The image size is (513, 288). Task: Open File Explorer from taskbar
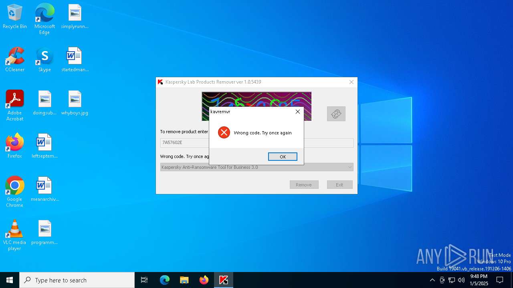click(x=184, y=280)
